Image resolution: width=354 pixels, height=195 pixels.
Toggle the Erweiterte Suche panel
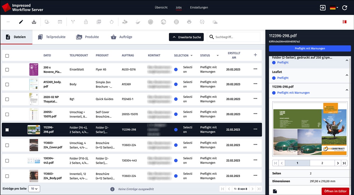coord(186,37)
